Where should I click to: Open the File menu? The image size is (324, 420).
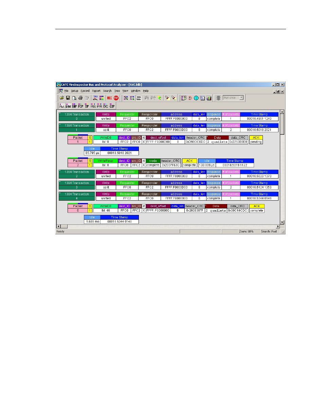coord(66,91)
